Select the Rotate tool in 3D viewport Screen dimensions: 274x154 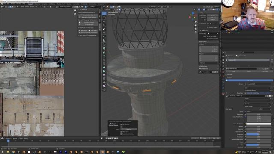pos(104,25)
